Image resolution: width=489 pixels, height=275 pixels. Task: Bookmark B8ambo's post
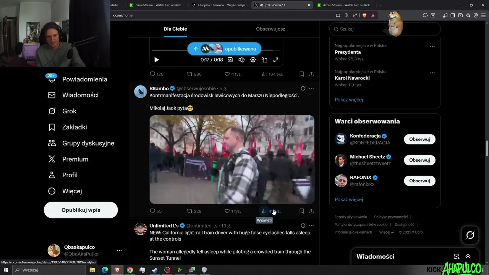coord(301,211)
